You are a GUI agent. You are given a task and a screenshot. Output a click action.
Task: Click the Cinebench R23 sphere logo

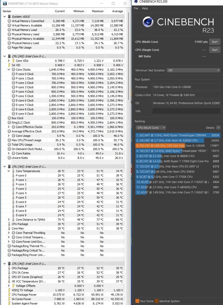tap(148, 22)
